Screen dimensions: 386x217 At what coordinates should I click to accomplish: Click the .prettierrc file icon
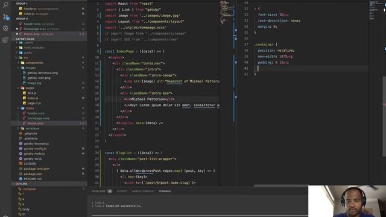(x=21, y=139)
